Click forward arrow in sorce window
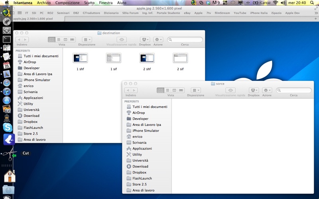Image resolution: width=319 pixels, height=199 pixels. coord(134,90)
